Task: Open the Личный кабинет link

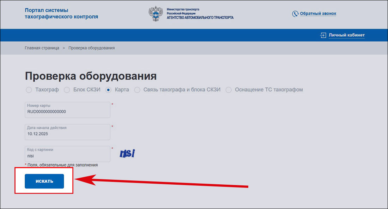Action: tap(346, 35)
